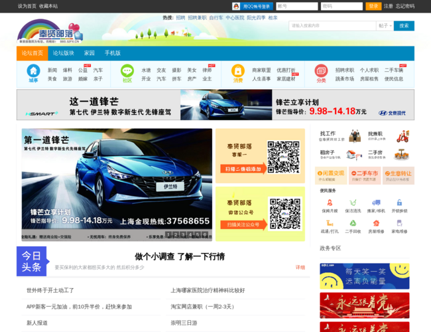Open the 家园 navigation tab

[89, 53]
